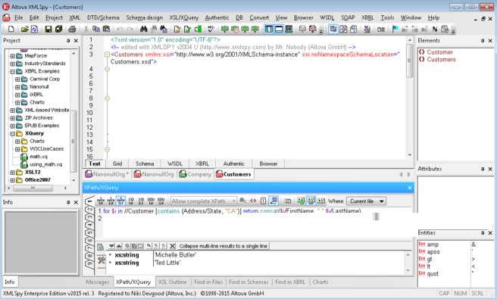Open the XSL/XQuery menu
Screen dimensions: 497x299
tap(184, 17)
